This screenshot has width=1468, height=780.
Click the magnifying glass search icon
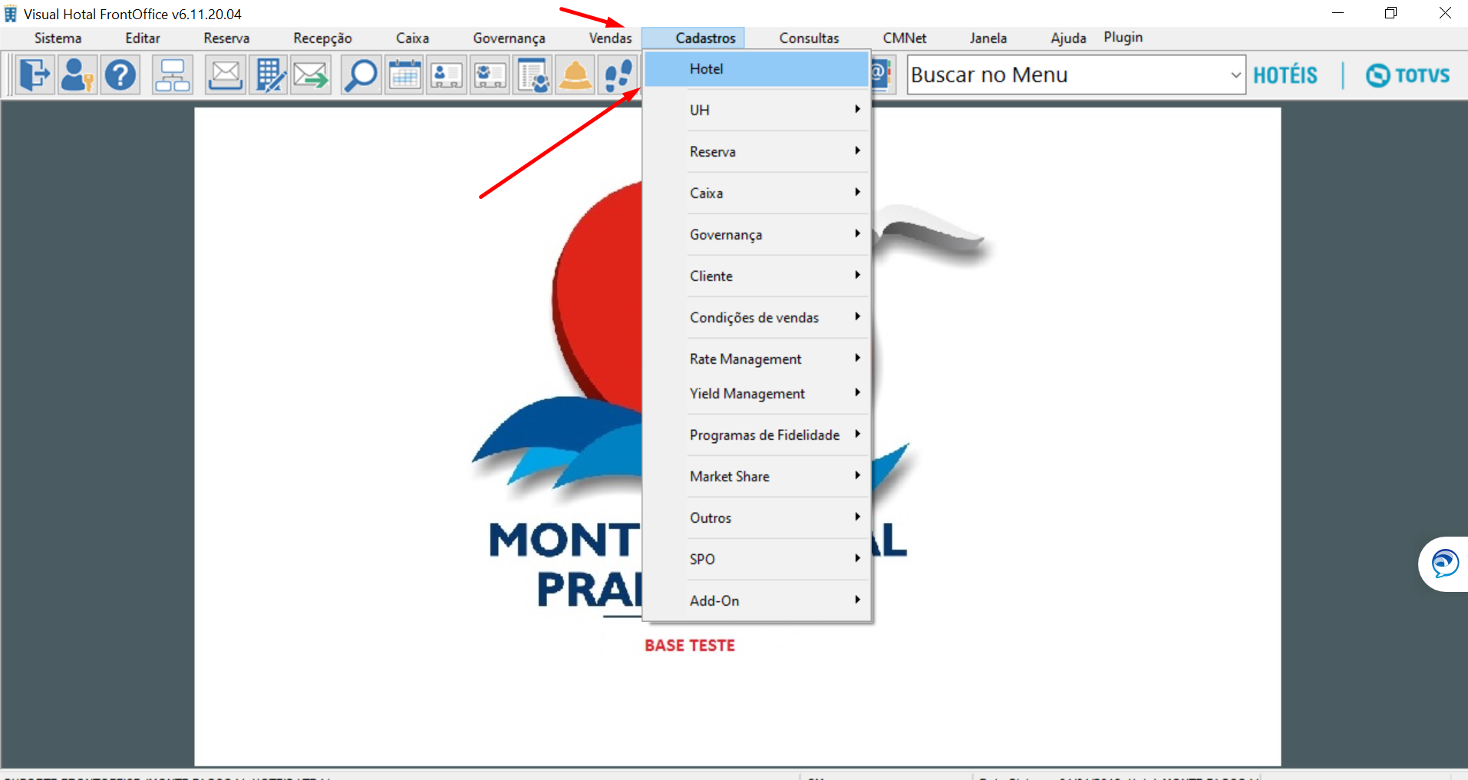pyautogui.click(x=361, y=75)
